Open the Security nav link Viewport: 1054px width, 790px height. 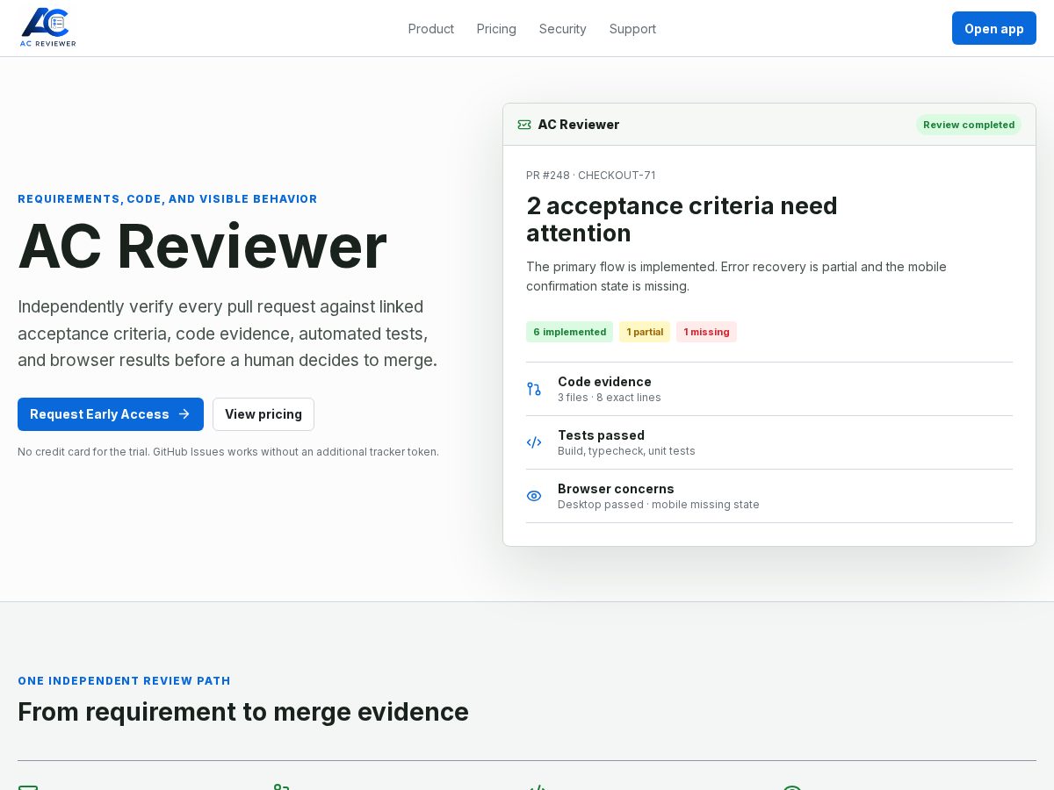[x=563, y=29]
